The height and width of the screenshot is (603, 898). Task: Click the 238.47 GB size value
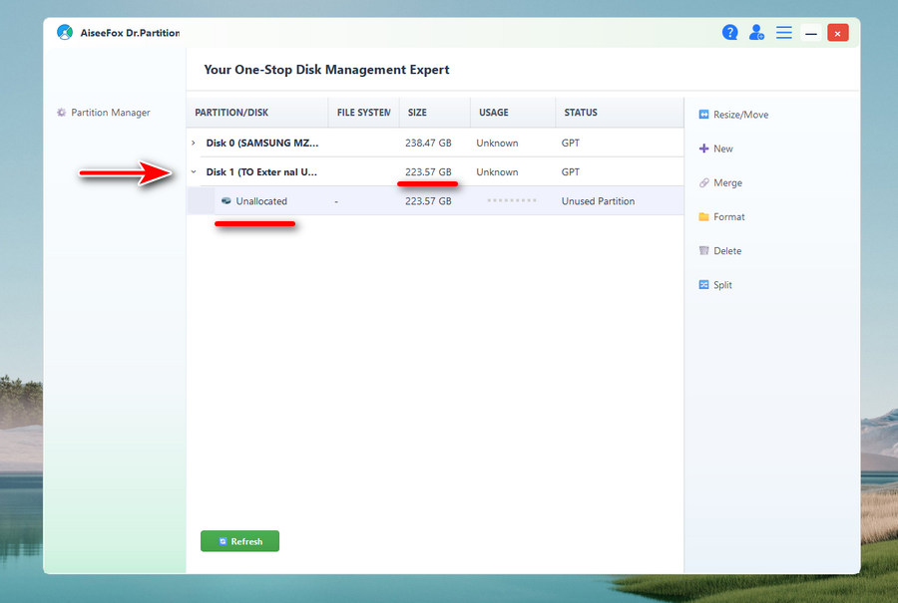pyautogui.click(x=428, y=144)
